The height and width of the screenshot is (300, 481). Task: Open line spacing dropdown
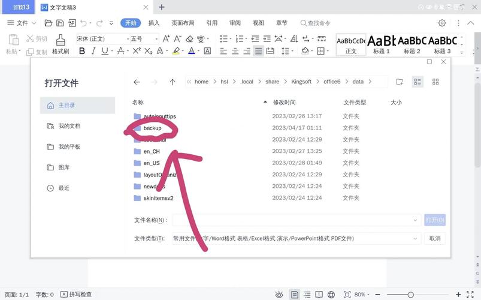(x=292, y=51)
